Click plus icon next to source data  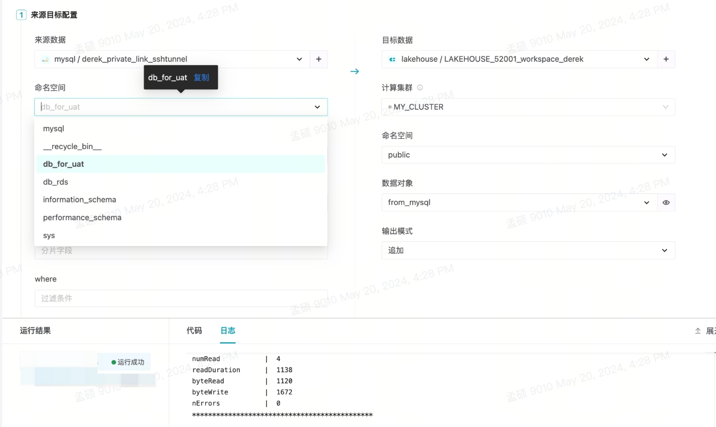(319, 59)
